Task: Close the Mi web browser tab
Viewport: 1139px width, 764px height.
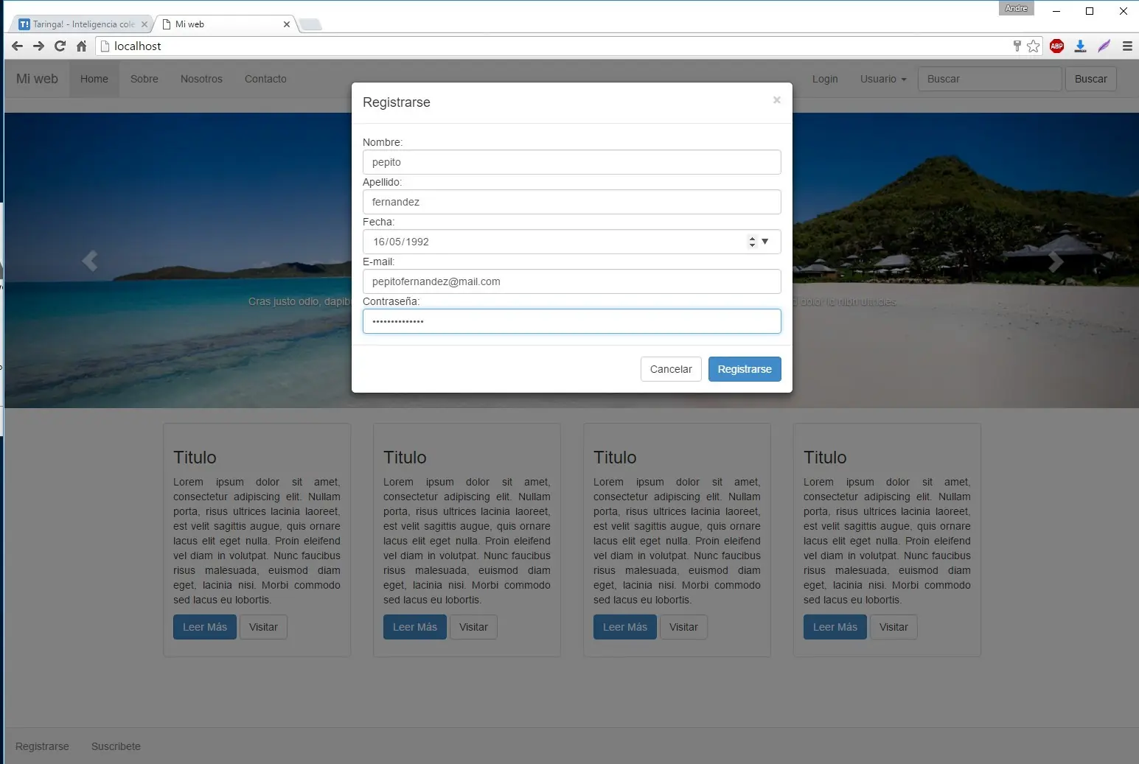Action: [x=287, y=24]
